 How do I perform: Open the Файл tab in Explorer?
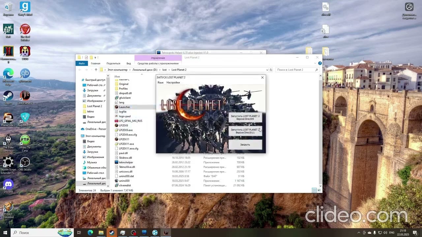pos(81,64)
